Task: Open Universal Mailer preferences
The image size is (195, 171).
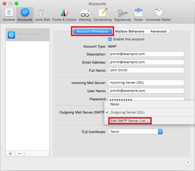Action: click(158, 15)
